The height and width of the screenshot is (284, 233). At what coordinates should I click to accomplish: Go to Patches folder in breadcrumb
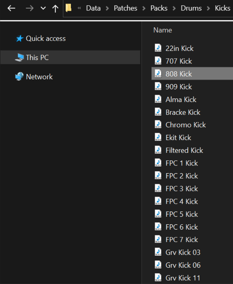point(125,8)
